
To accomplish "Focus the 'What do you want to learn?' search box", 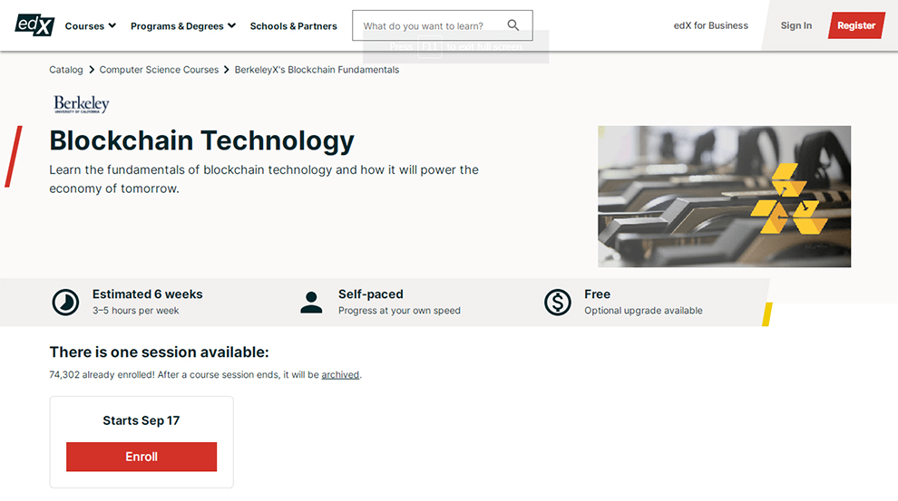I will coord(442,25).
